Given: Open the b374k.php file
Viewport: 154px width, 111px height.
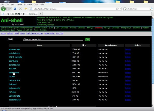Looking at the screenshot, I should [13, 61].
